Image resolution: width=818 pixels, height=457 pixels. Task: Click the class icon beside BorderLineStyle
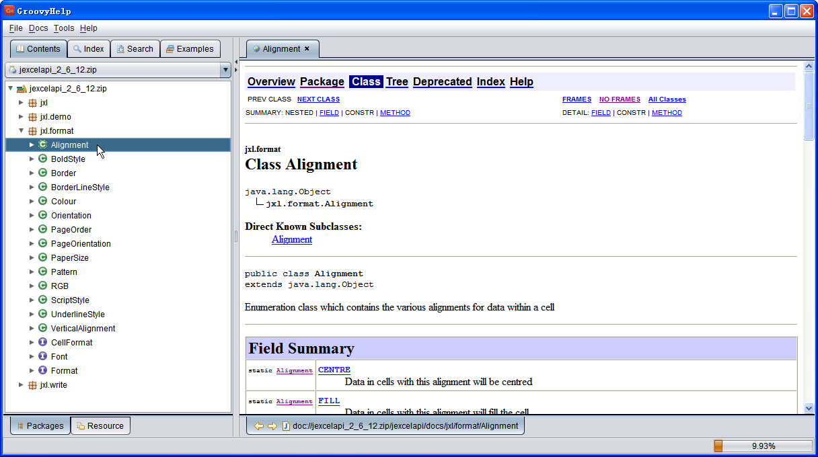point(42,188)
